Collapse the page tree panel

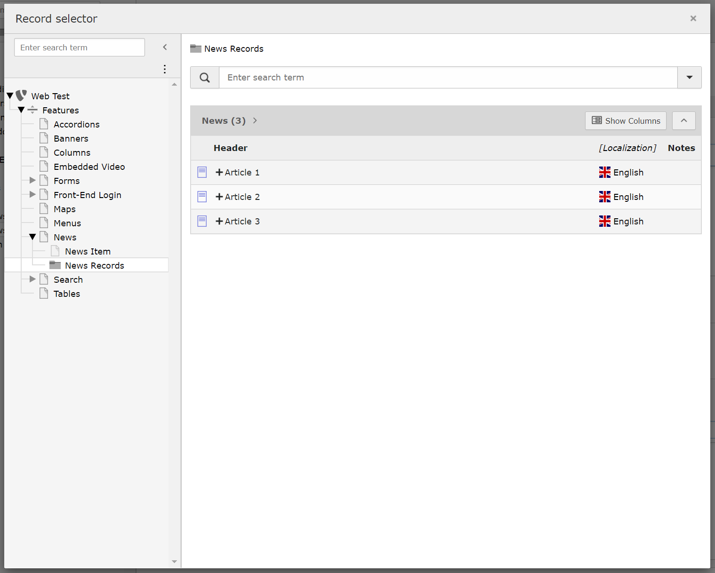click(165, 47)
